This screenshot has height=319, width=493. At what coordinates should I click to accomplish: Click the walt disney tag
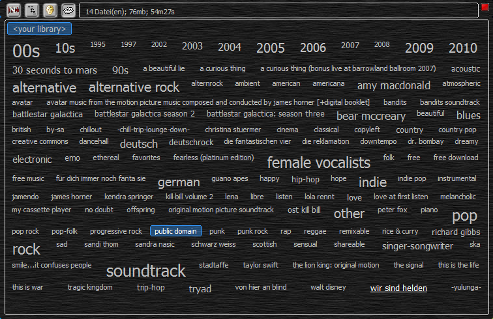coord(328,287)
